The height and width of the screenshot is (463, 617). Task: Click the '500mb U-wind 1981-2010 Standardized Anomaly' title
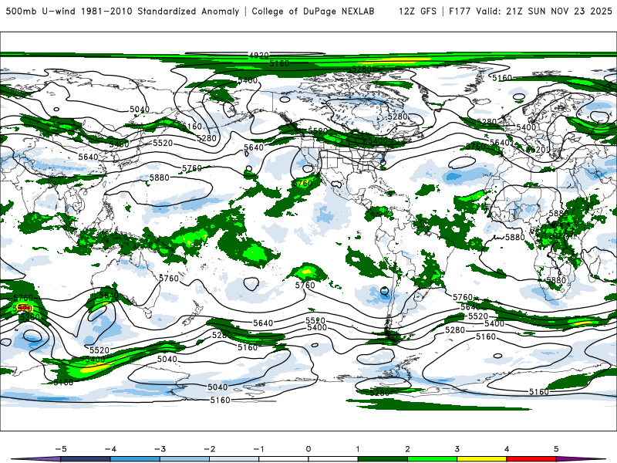click(x=123, y=11)
